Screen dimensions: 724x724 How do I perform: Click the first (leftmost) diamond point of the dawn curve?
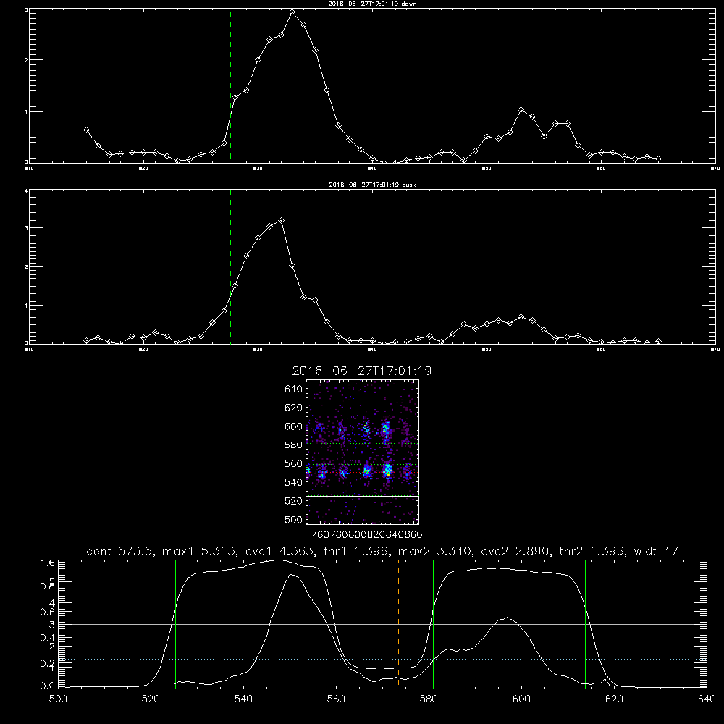pyautogui.click(x=86, y=130)
